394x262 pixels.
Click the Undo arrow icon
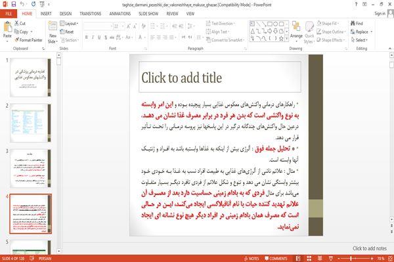coord(22,5)
